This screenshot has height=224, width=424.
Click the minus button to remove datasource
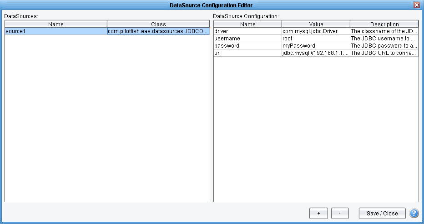pyautogui.click(x=340, y=213)
